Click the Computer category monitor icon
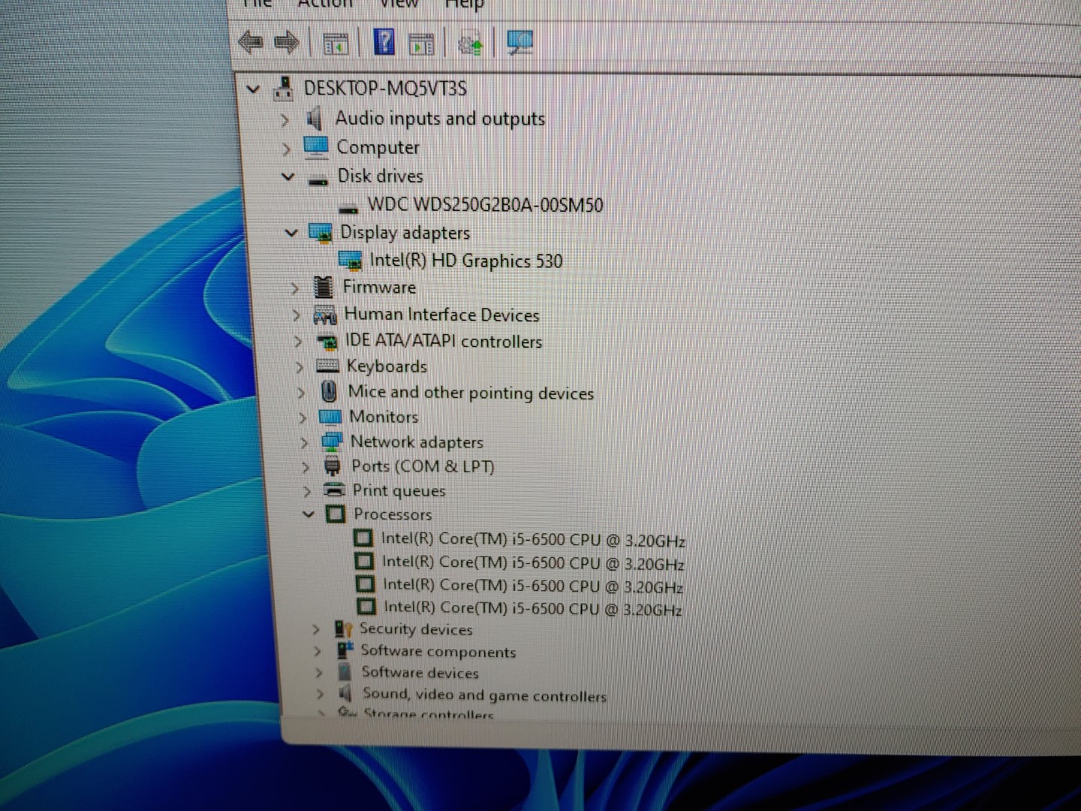The height and width of the screenshot is (811, 1081). [316, 147]
